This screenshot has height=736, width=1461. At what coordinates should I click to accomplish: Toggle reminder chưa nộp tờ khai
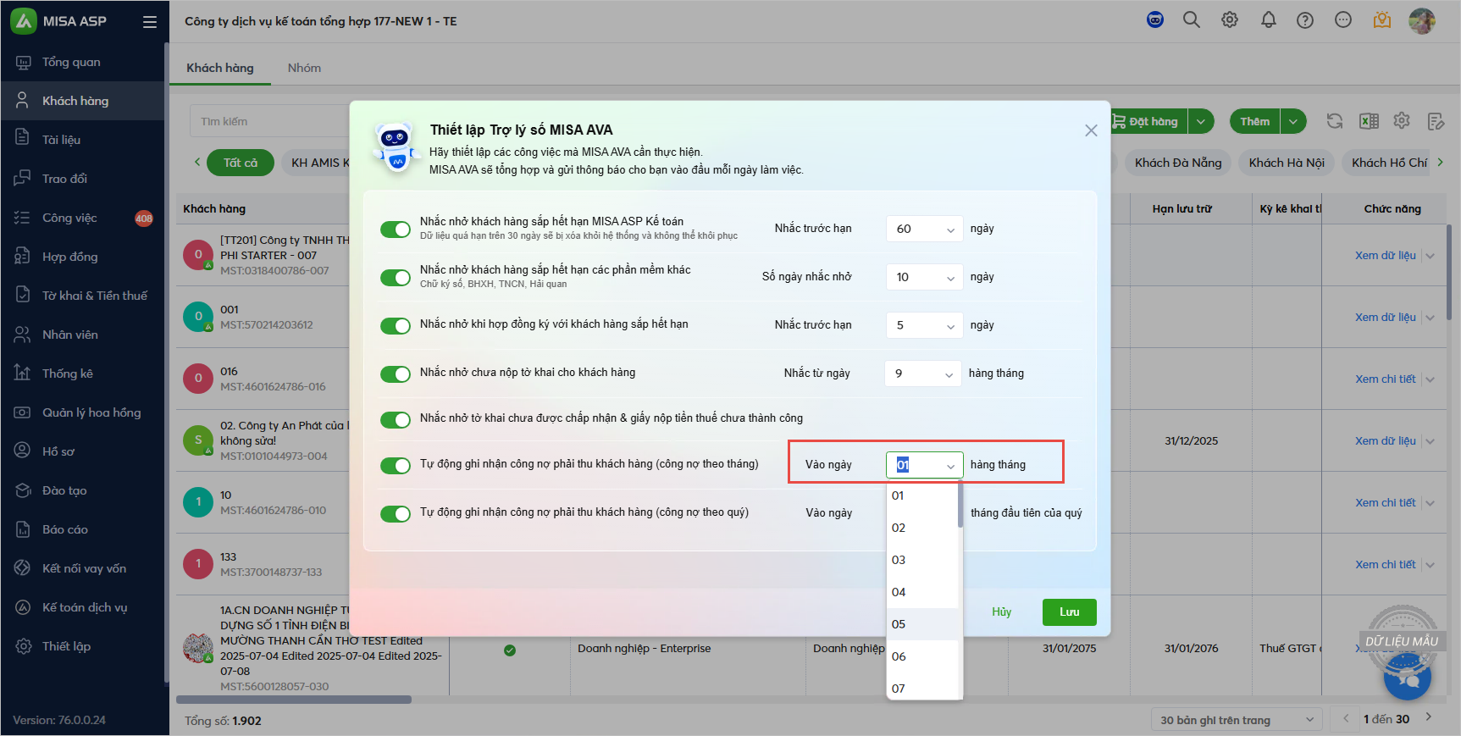pyautogui.click(x=396, y=374)
